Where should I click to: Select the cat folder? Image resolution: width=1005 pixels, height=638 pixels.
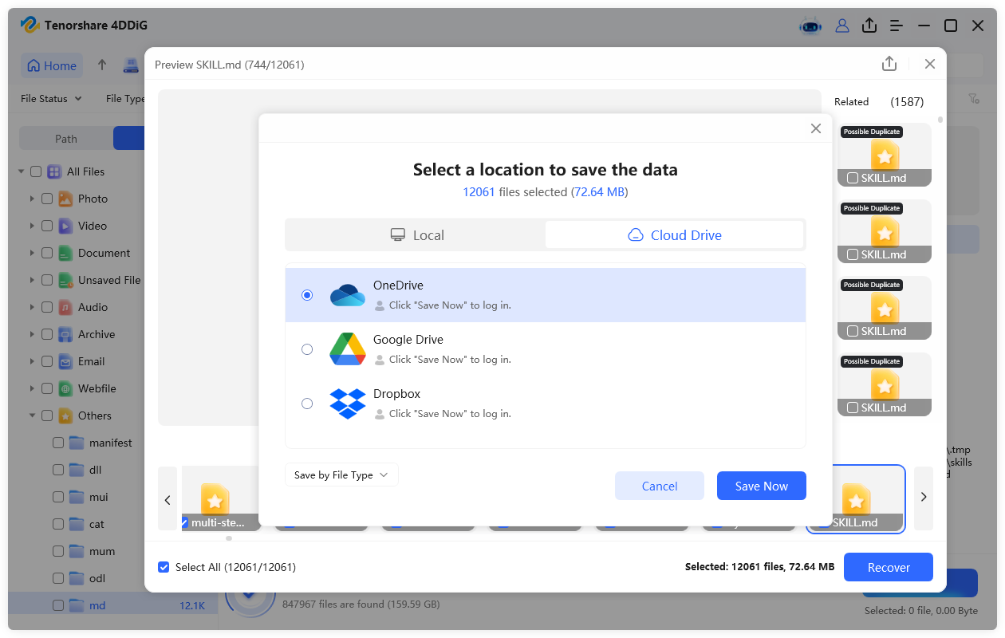(97, 524)
